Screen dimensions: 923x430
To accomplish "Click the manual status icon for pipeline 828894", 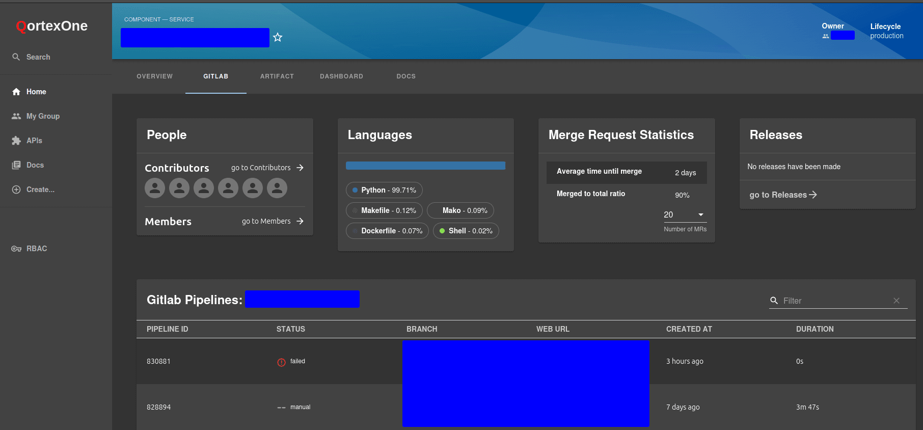I will point(281,408).
